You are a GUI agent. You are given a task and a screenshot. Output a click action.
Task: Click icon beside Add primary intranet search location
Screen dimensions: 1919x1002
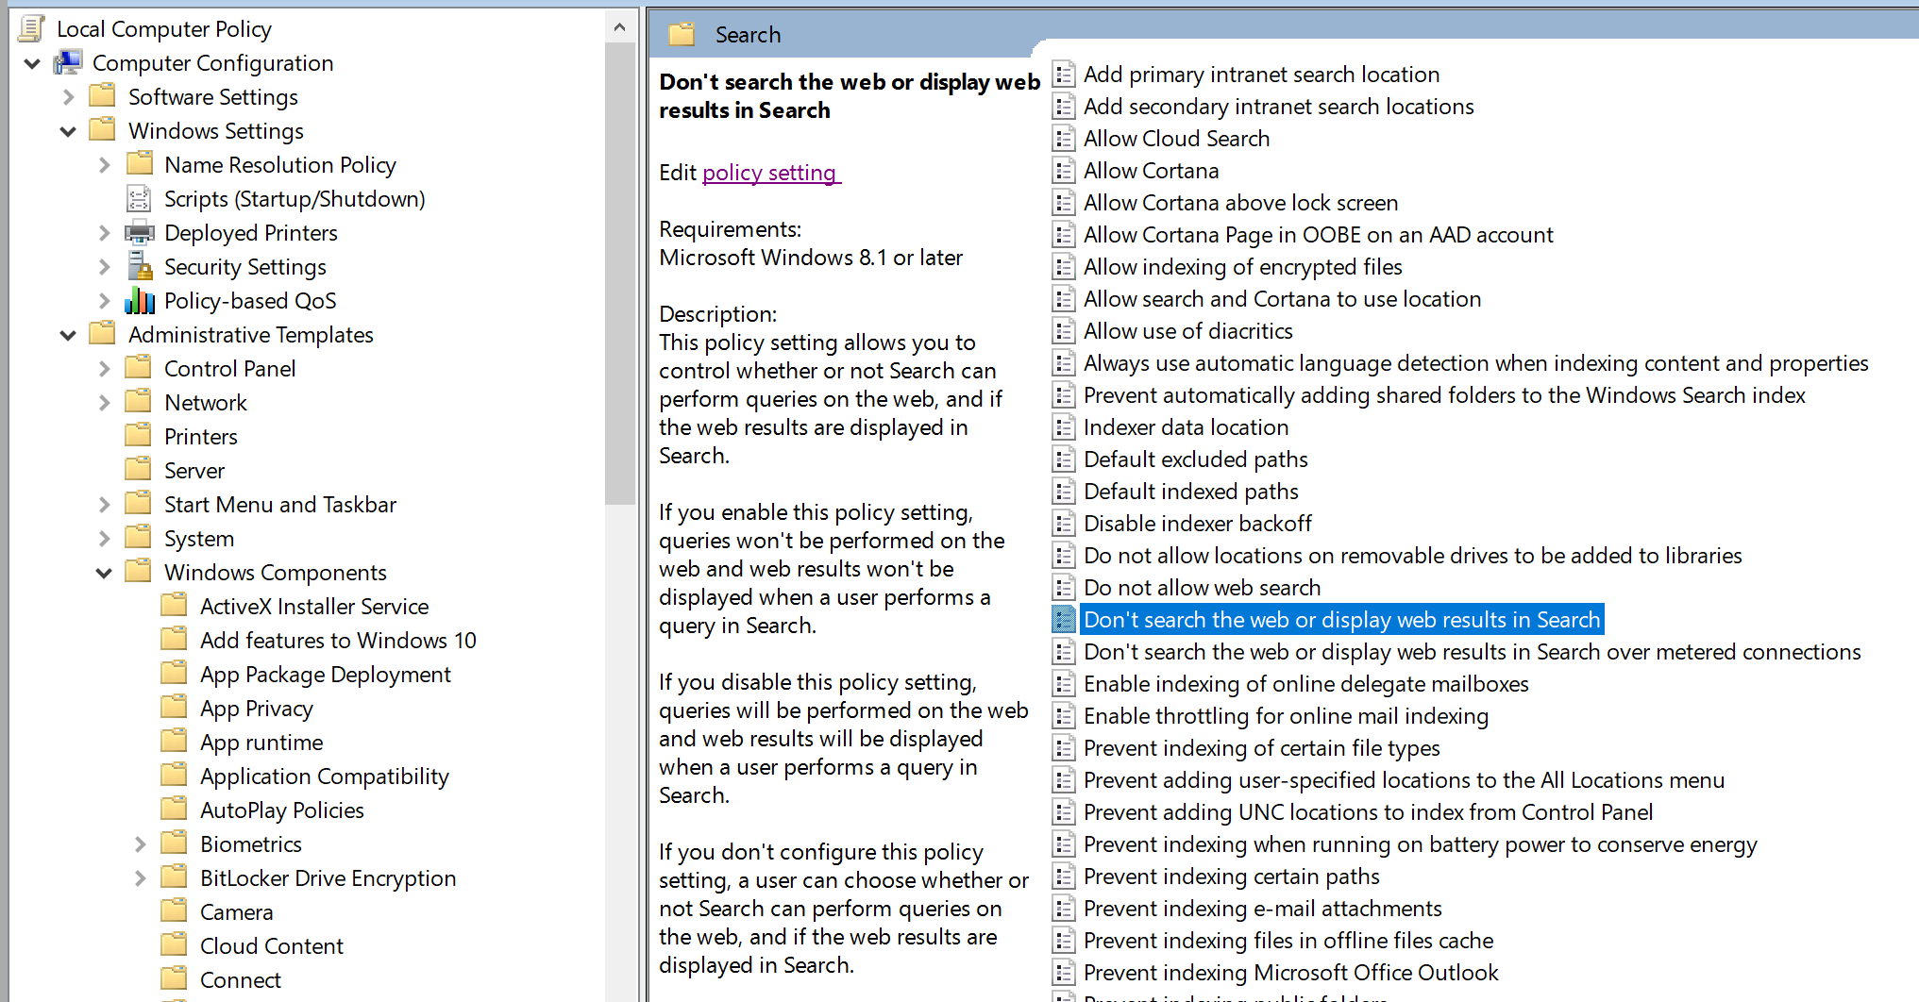[1064, 75]
